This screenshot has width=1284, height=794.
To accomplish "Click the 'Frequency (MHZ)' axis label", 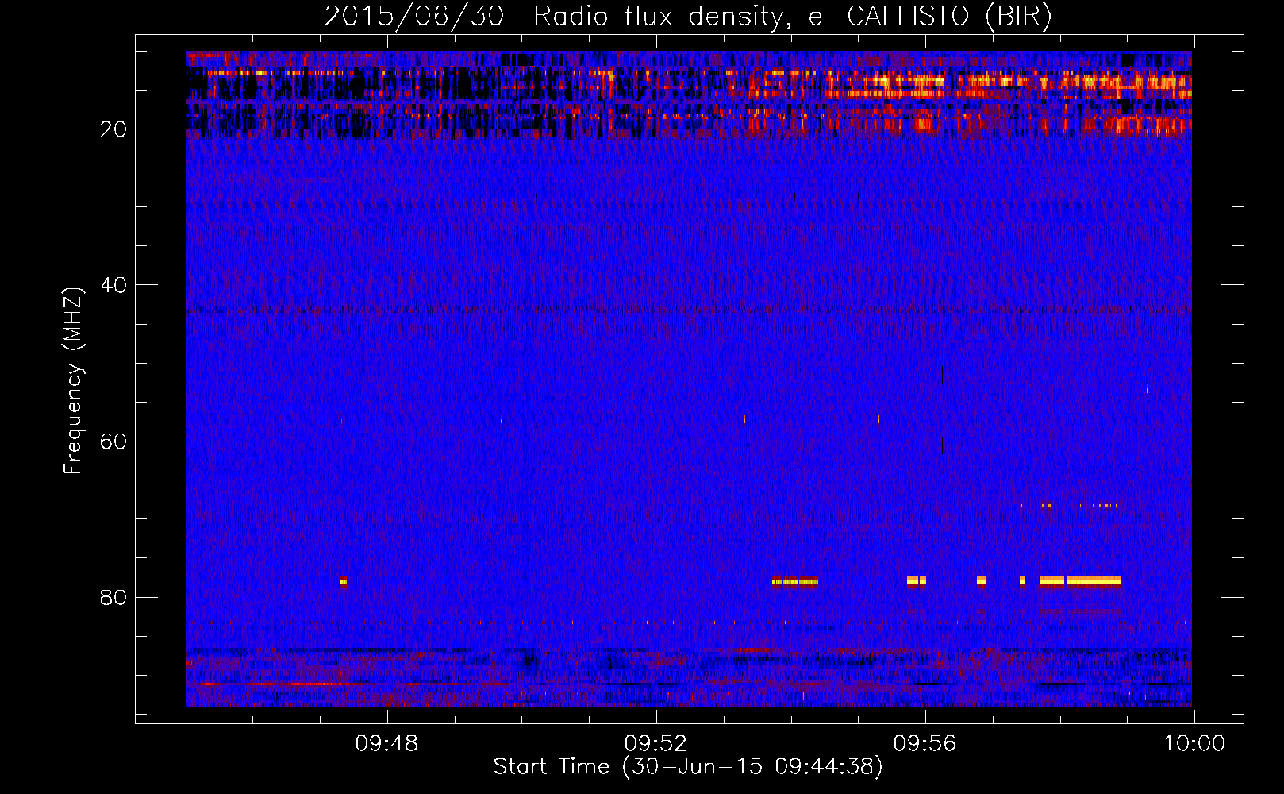I will pos(73,380).
